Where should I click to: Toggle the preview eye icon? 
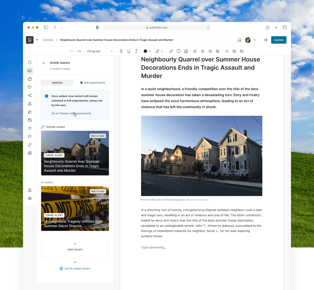266,40
